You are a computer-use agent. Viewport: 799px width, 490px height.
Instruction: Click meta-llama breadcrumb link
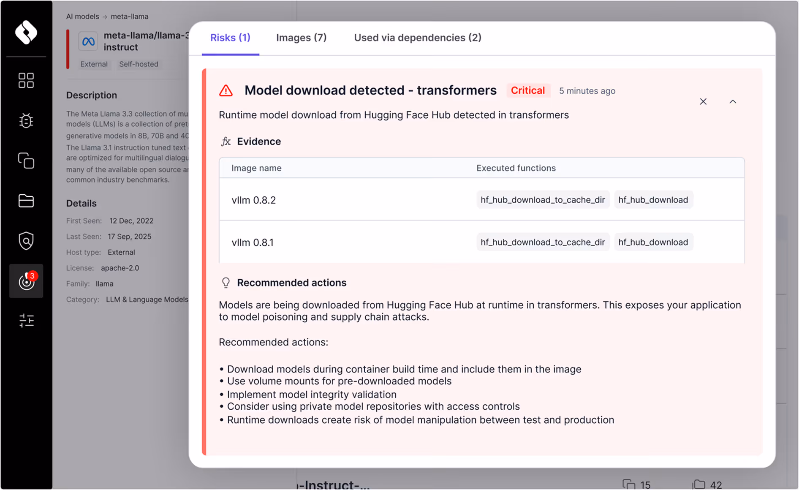click(129, 16)
